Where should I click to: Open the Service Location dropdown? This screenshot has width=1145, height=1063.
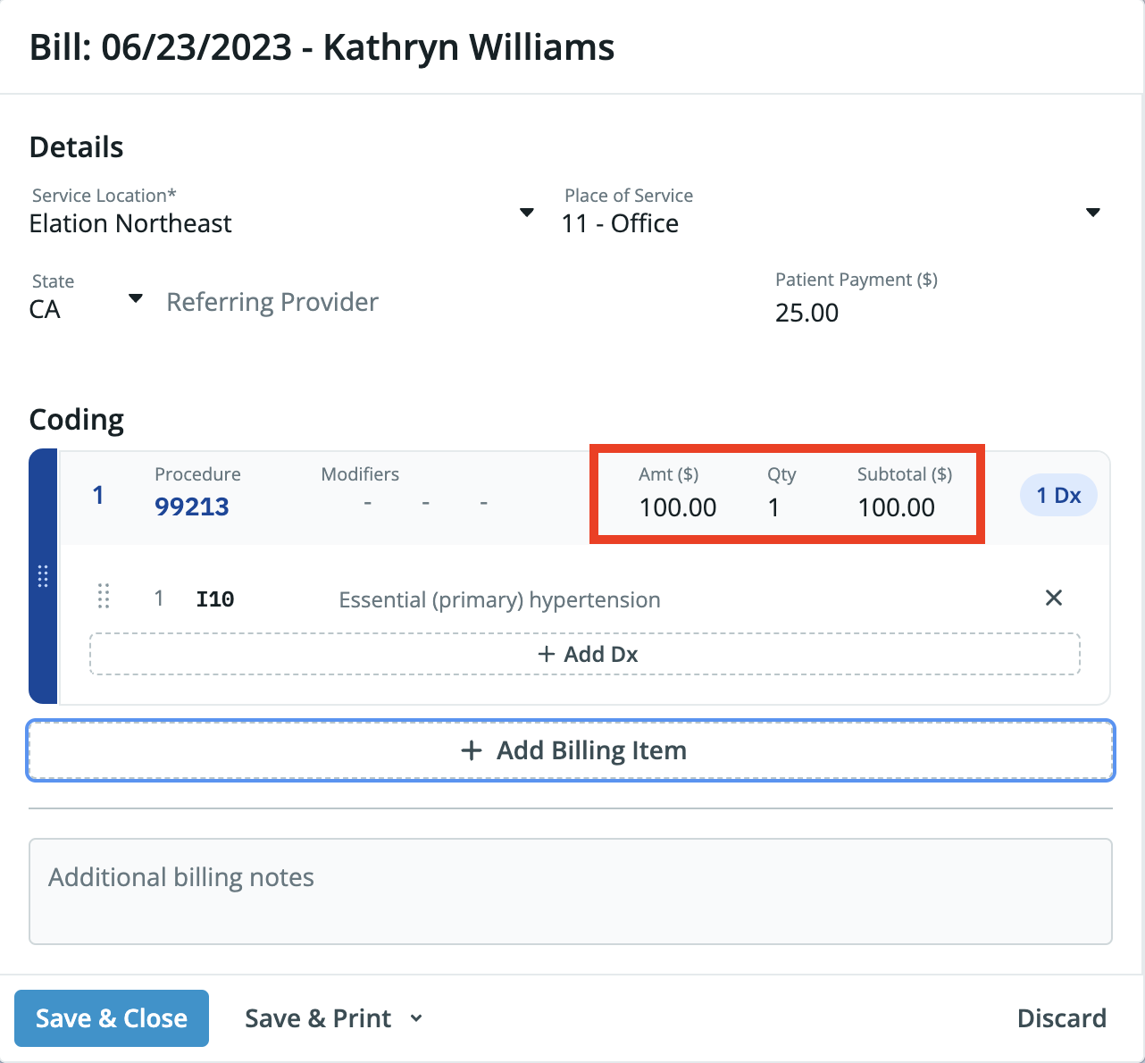pyautogui.click(x=527, y=213)
